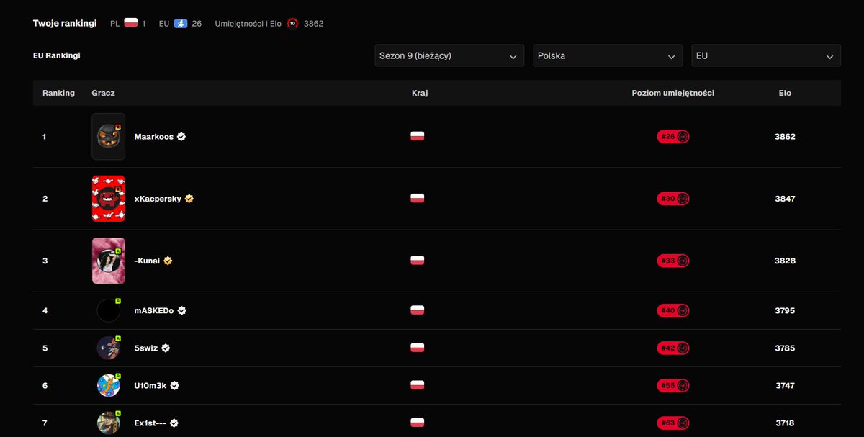
Task: Click the #26 skill level badge for Maarkoos
Action: pos(673,137)
